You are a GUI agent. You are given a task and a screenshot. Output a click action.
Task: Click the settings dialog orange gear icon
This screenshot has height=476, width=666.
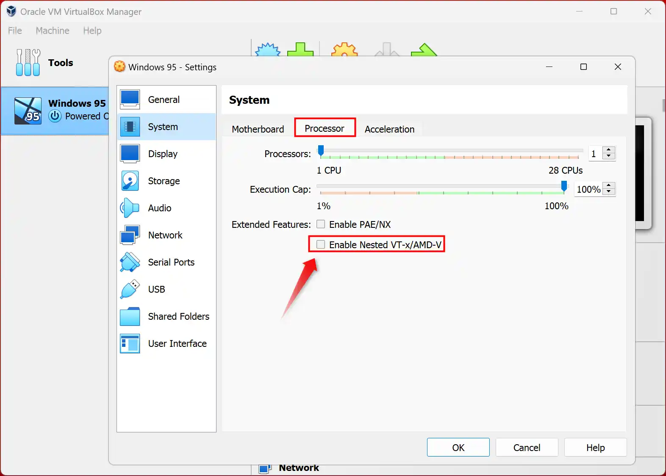[x=120, y=66]
